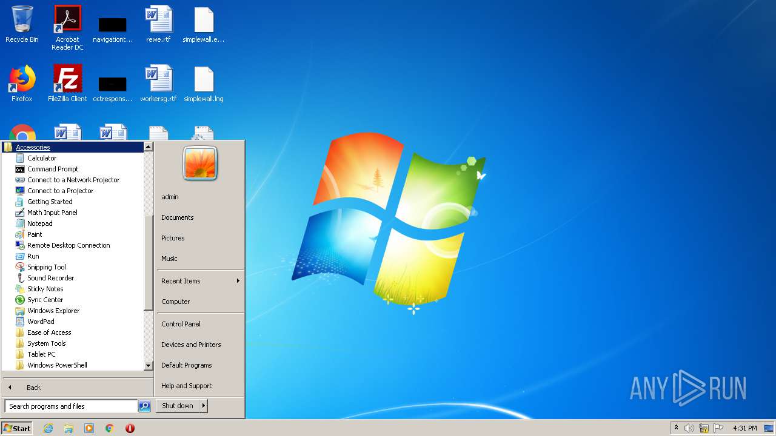The width and height of the screenshot is (776, 436).
Task: Click the programs list scroll-up arrow
Action: [148, 147]
